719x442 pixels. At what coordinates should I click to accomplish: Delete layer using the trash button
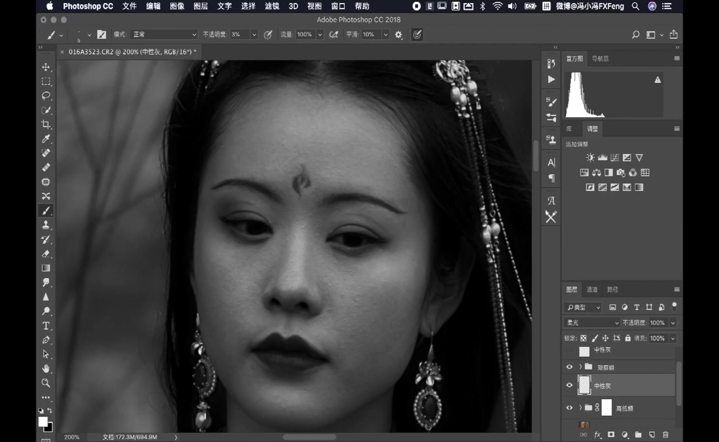click(x=666, y=435)
